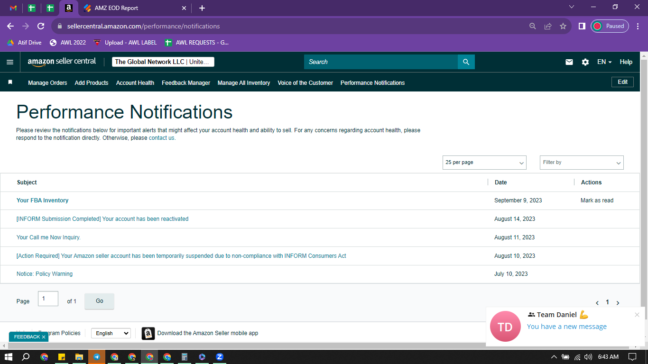Open Voice of the Customer menu item
Image resolution: width=648 pixels, height=364 pixels.
305,83
